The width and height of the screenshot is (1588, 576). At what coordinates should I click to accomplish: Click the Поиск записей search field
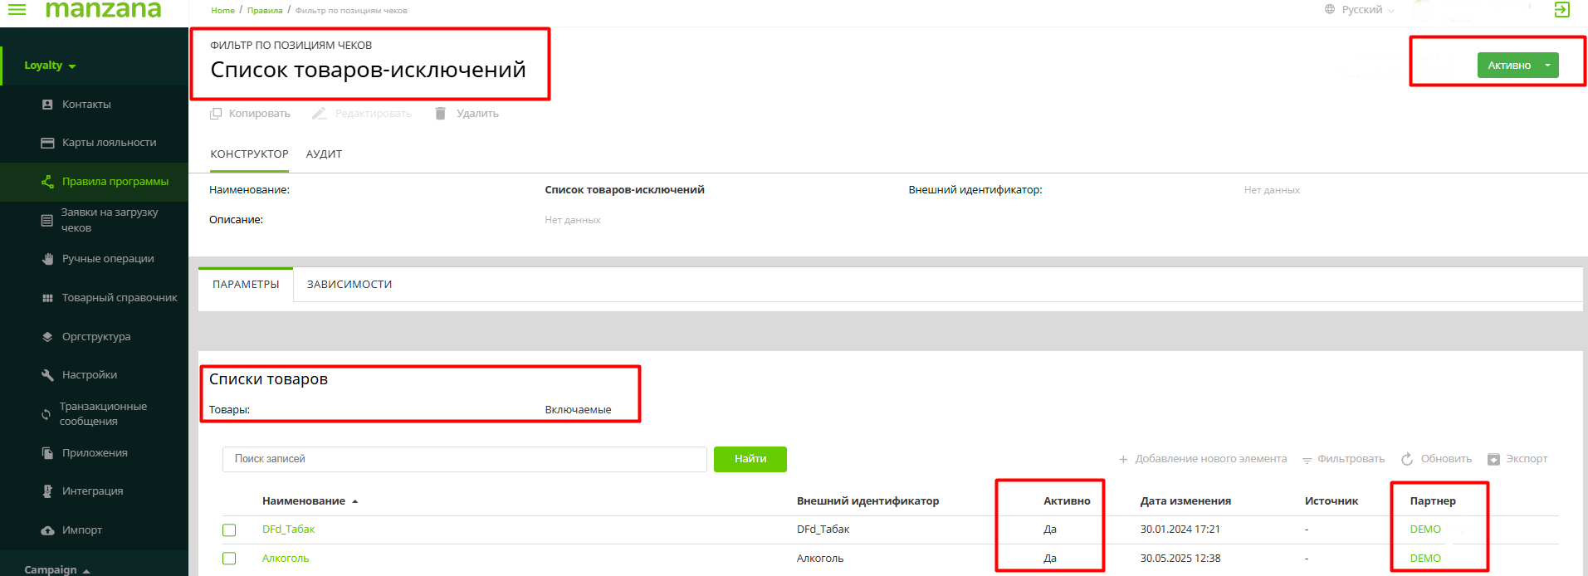tap(464, 459)
